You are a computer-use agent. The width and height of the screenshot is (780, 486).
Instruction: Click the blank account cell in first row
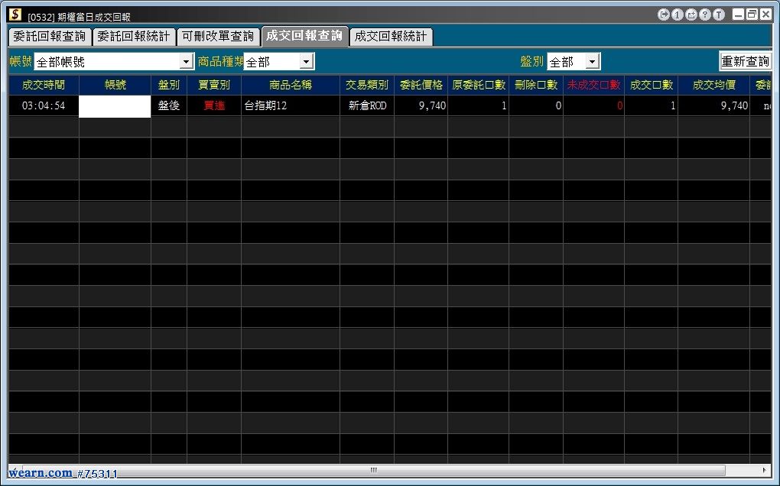click(x=115, y=106)
